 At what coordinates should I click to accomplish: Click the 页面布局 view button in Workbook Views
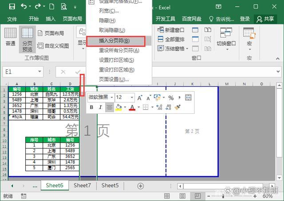[51, 33]
